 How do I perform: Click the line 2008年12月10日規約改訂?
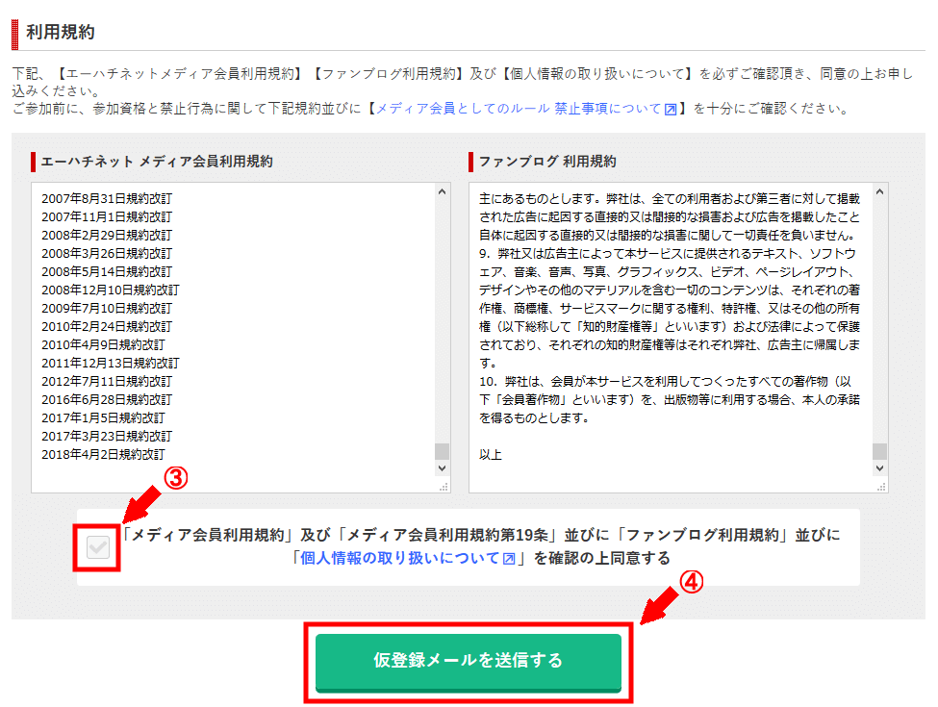pyautogui.click(x=110, y=290)
